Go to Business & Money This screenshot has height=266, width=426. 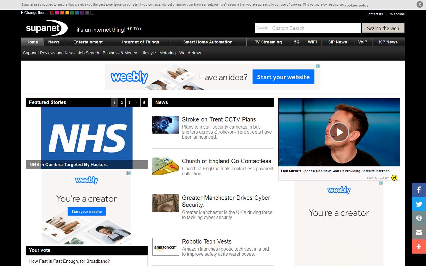point(120,53)
